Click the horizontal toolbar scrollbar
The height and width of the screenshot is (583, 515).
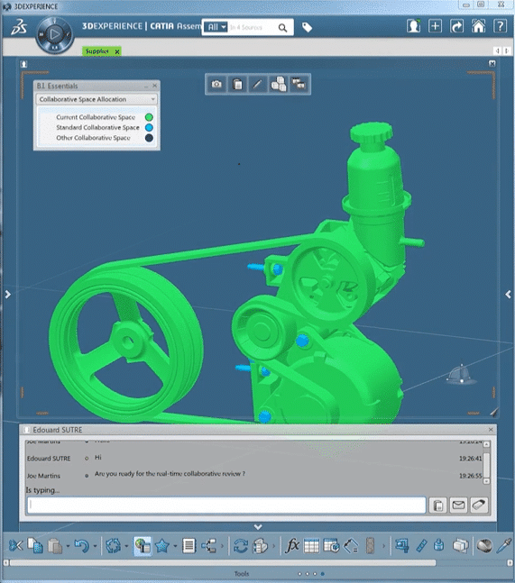tap(223, 562)
